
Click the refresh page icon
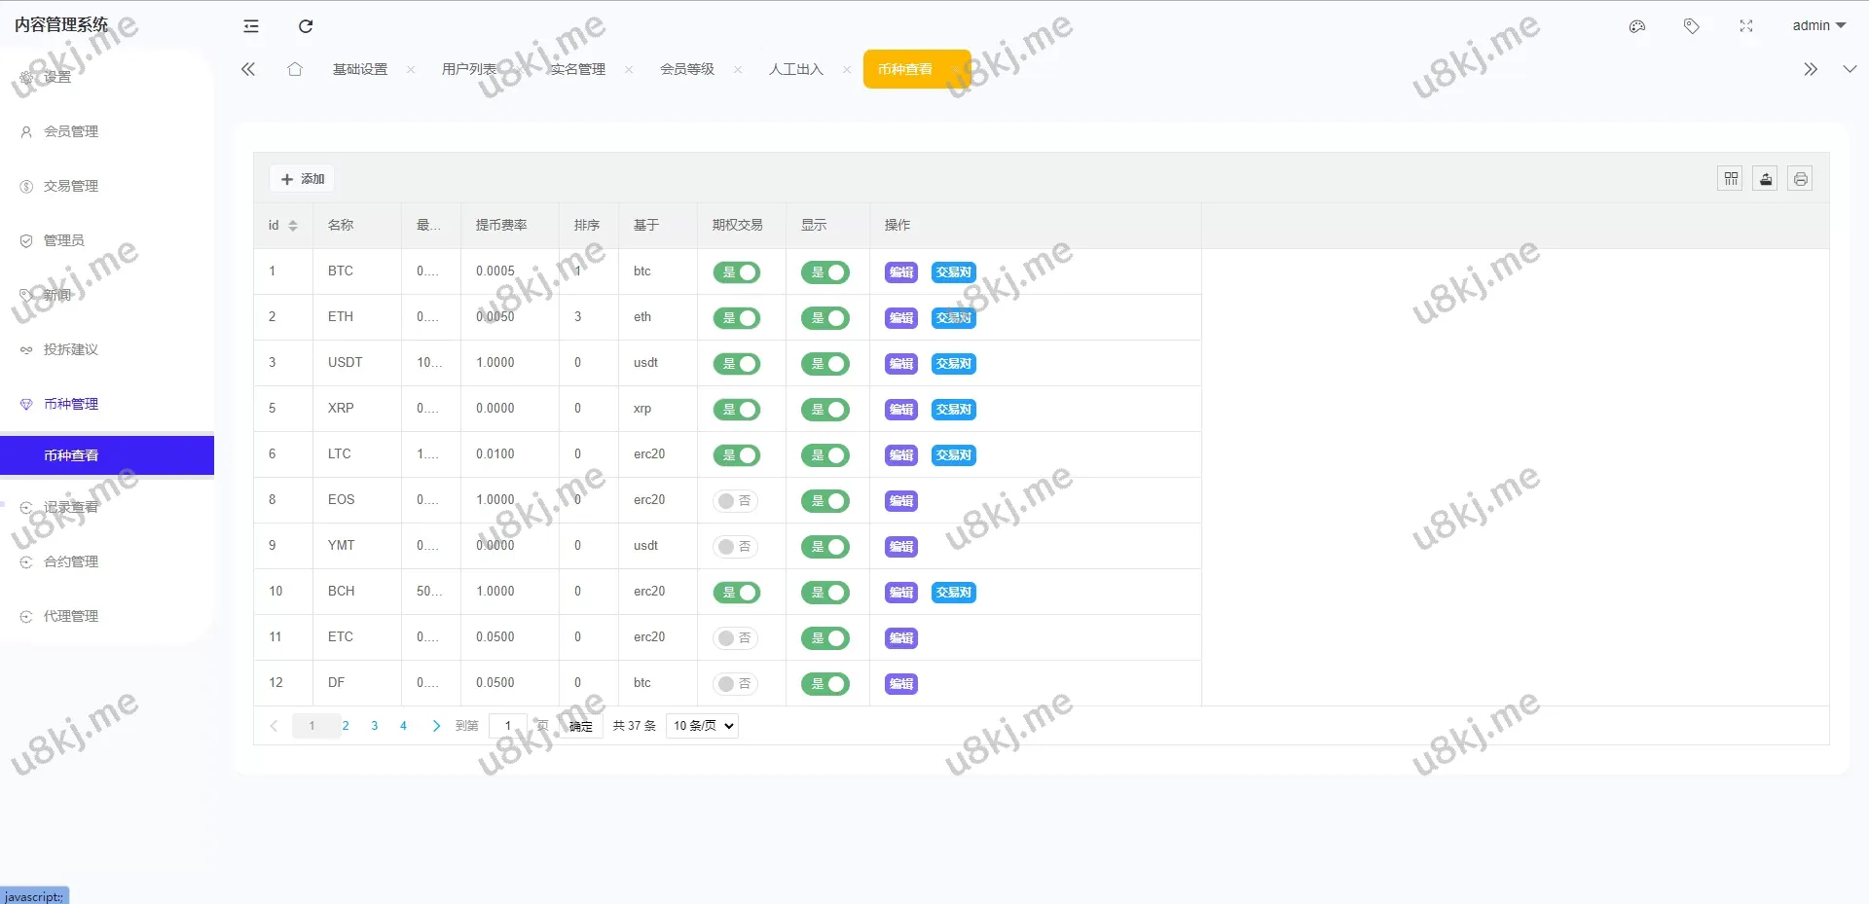pyautogui.click(x=306, y=26)
